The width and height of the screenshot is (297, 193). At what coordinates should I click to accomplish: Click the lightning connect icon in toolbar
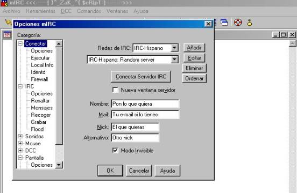click(x=8, y=23)
